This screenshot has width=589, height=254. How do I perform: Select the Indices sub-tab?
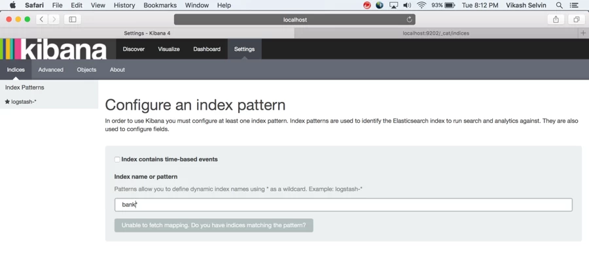point(16,70)
